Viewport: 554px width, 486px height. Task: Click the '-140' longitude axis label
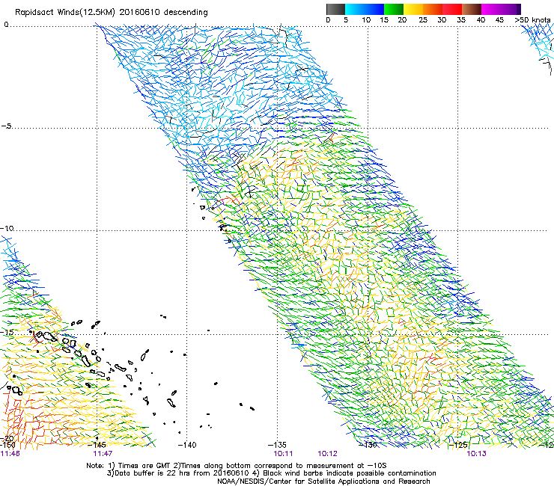click(187, 445)
